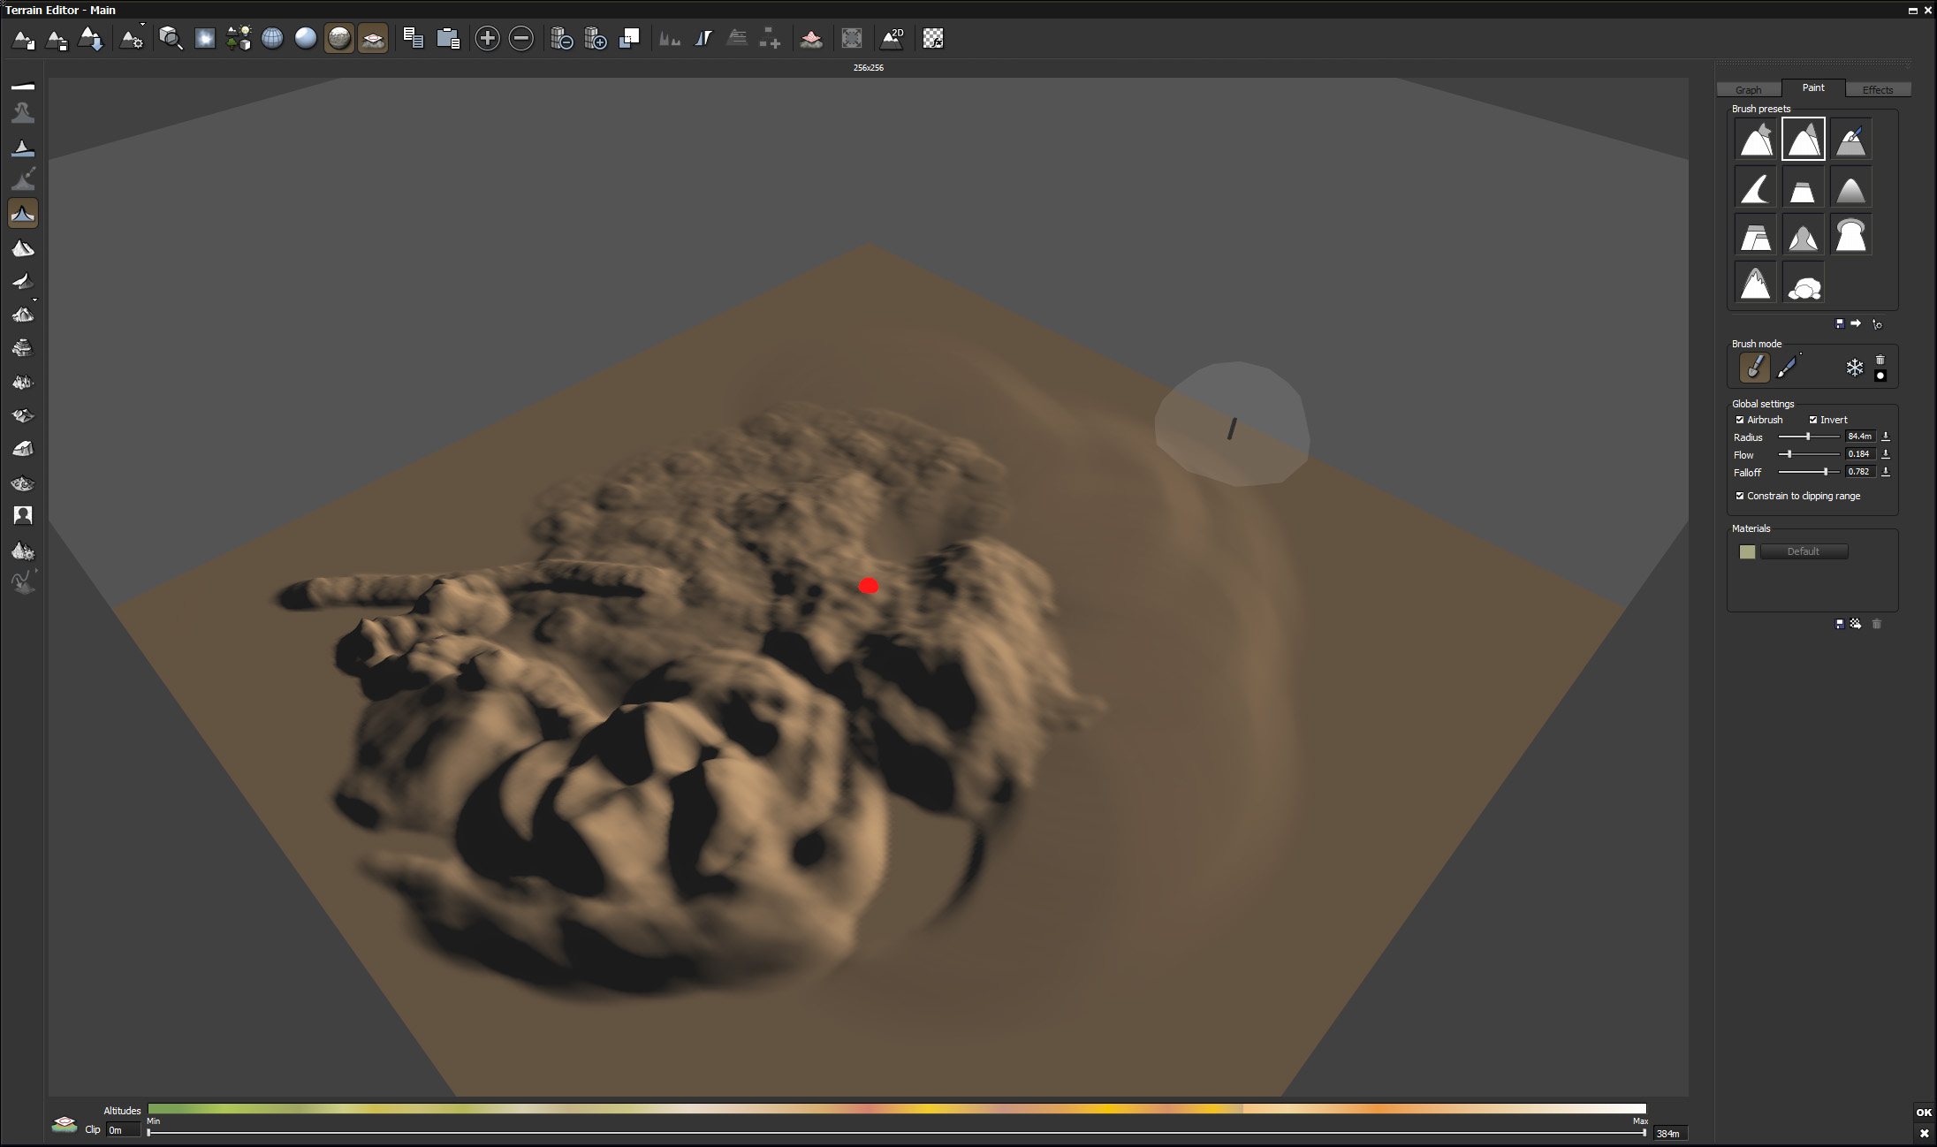This screenshot has width=1937, height=1147.
Task: Click the Default material button
Action: coord(1803,551)
